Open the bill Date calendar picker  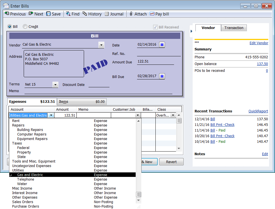(162, 45)
